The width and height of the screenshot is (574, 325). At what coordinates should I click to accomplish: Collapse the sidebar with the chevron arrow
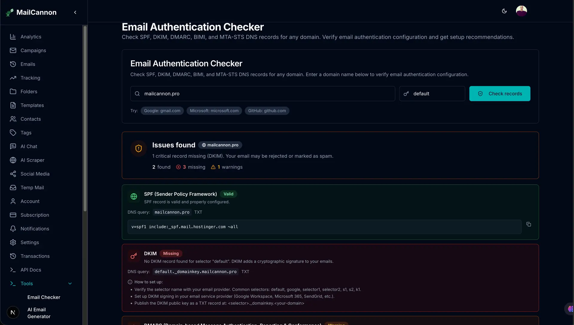tap(75, 12)
